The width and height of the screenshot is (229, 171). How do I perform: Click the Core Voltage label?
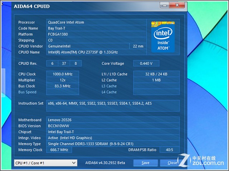pyautogui.click(x=113, y=63)
